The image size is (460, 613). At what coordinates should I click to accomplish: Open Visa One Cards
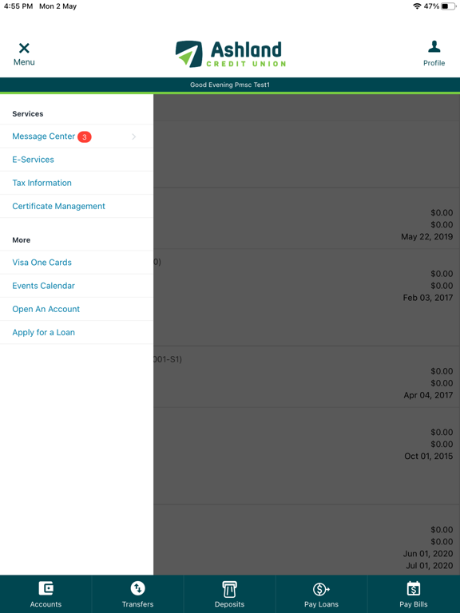(77, 263)
